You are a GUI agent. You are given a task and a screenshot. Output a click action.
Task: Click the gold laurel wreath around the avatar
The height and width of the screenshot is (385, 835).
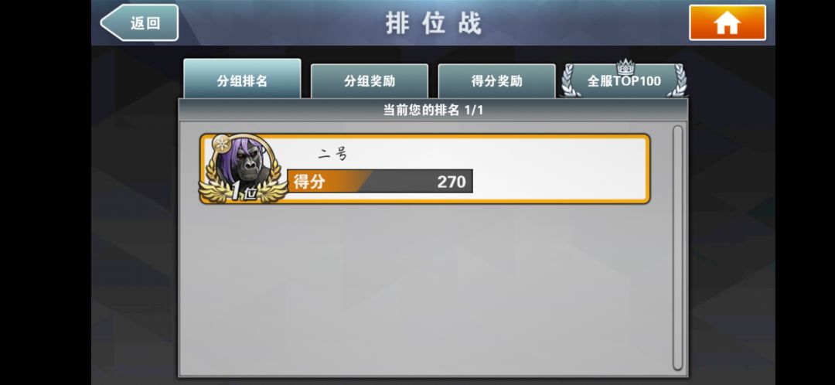tap(244, 169)
